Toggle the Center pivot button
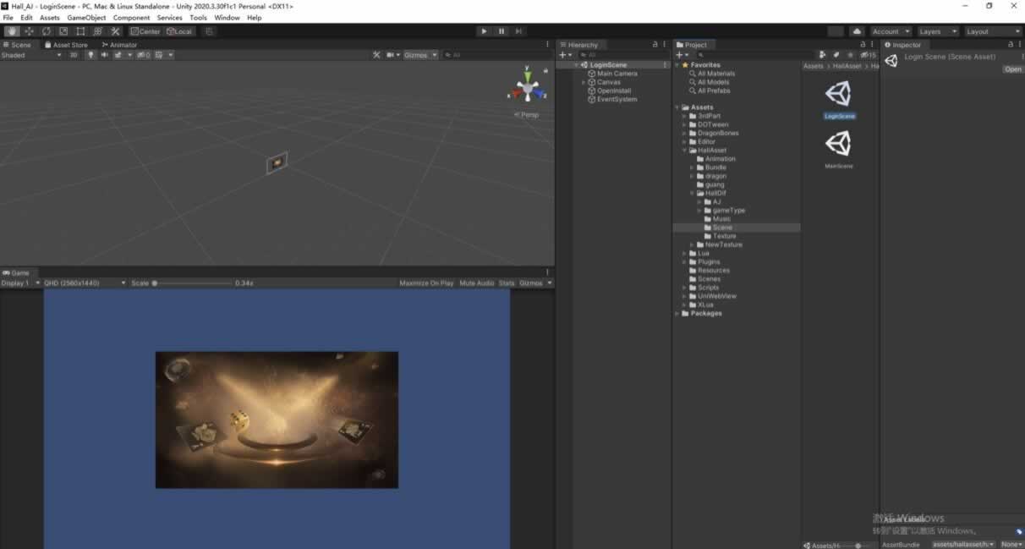 click(x=145, y=31)
